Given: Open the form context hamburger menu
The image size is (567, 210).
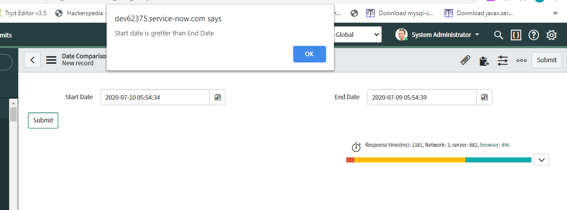Looking at the screenshot, I should pyautogui.click(x=51, y=60).
